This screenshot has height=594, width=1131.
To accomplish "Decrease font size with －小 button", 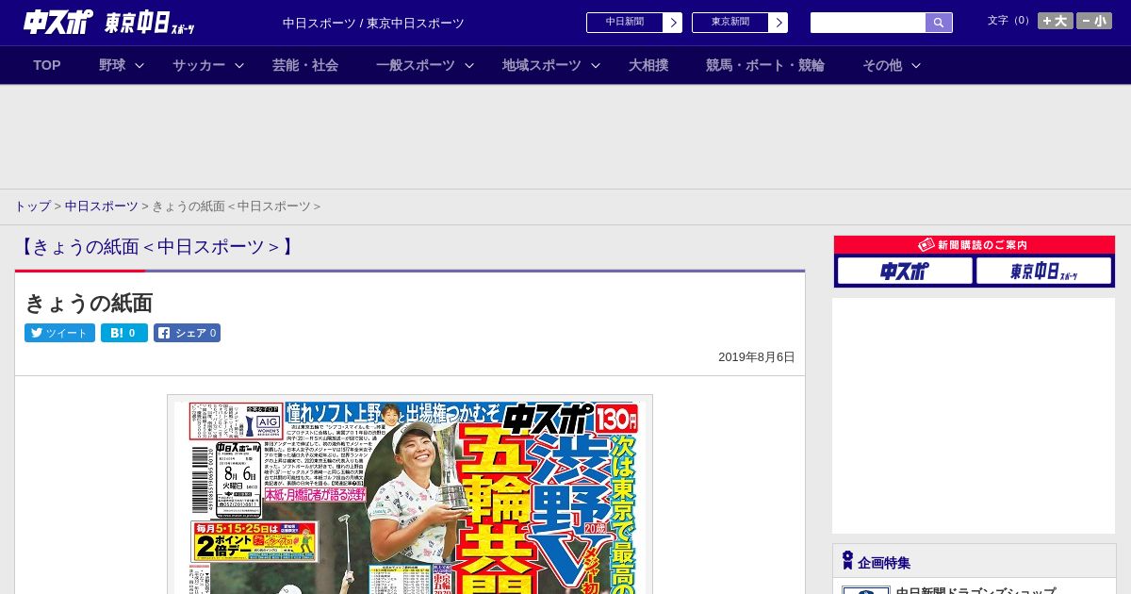I will (1094, 21).
